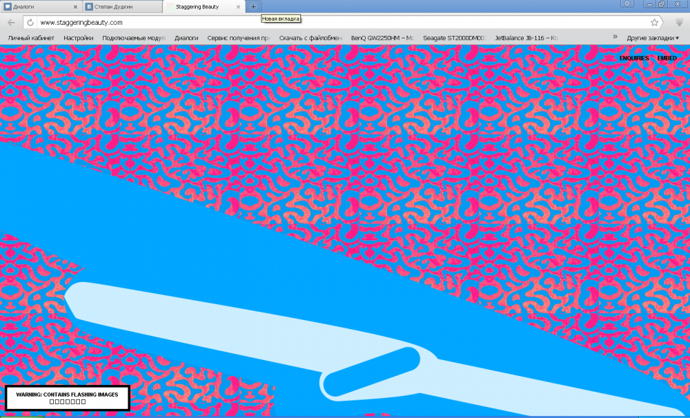Click the downloads arrow icon beside address bar

[x=679, y=23]
